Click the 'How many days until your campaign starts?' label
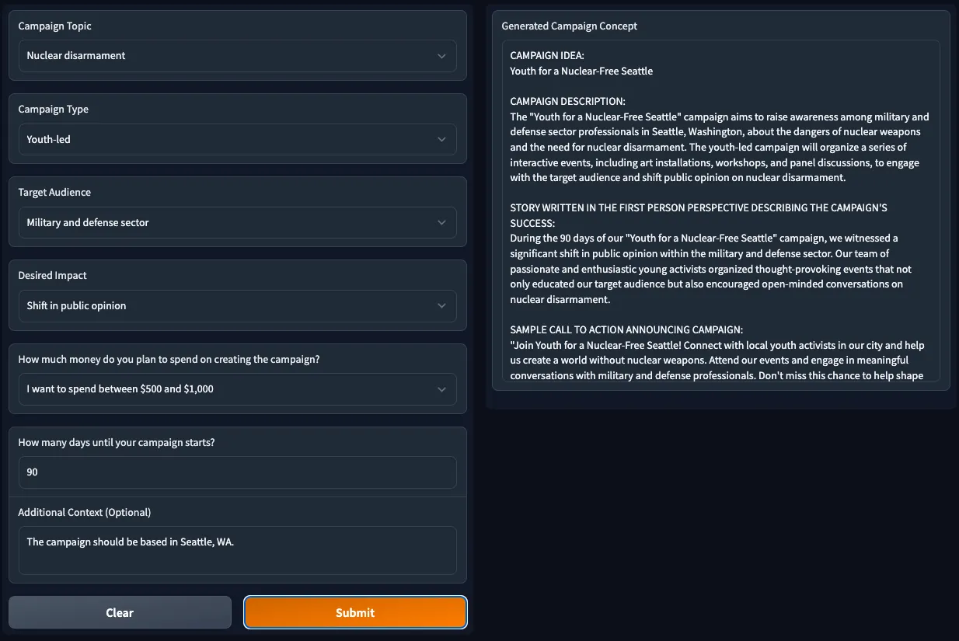959x641 pixels. pos(117,442)
